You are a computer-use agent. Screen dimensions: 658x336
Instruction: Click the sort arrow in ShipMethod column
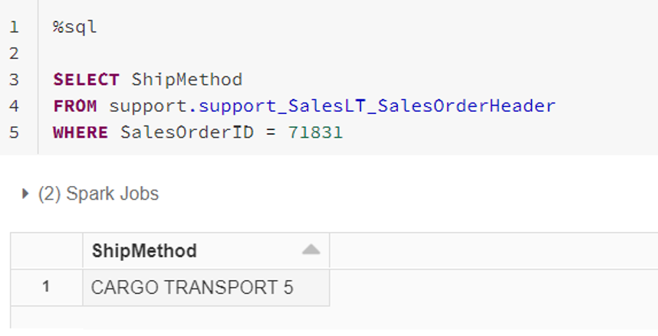[311, 250]
